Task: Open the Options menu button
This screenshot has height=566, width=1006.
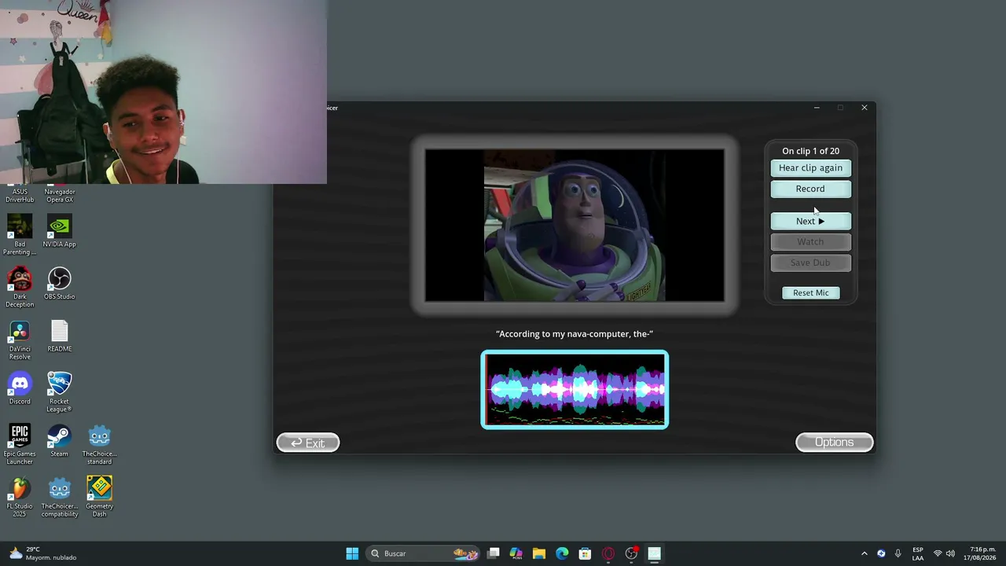Action: [x=834, y=443]
